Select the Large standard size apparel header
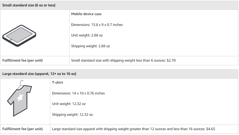The height and width of the screenshot is (135, 239). [119, 74]
